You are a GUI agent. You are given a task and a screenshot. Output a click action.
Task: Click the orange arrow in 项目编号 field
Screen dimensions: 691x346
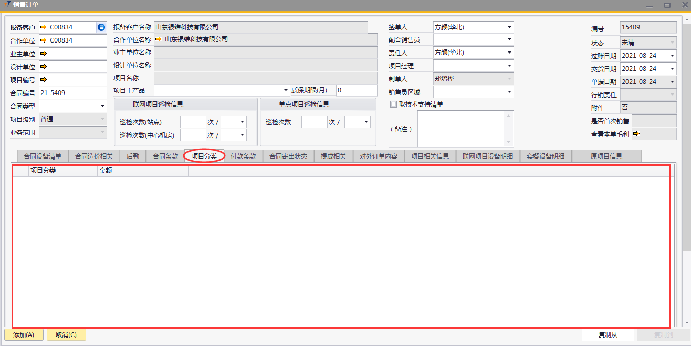[44, 80]
